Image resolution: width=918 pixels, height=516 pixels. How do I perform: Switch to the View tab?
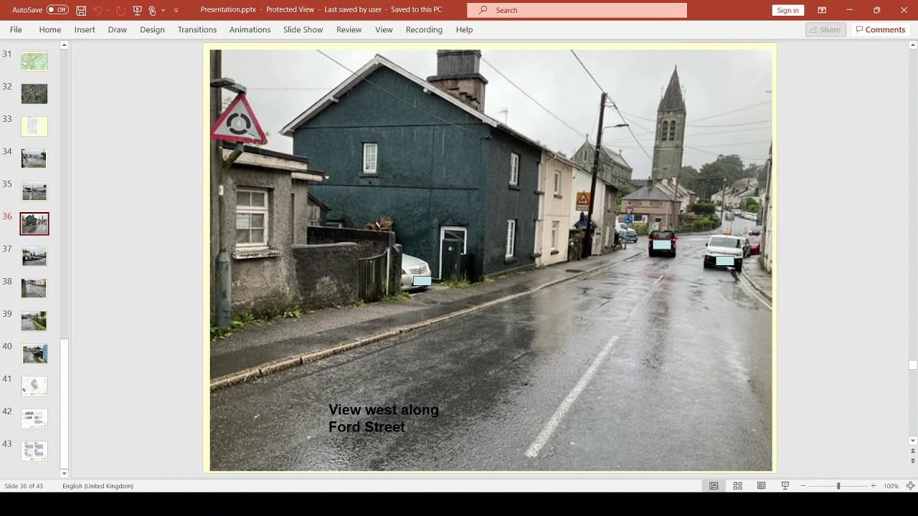pos(384,29)
